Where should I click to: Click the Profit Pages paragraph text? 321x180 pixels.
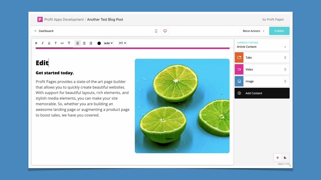click(x=83, y=98)
